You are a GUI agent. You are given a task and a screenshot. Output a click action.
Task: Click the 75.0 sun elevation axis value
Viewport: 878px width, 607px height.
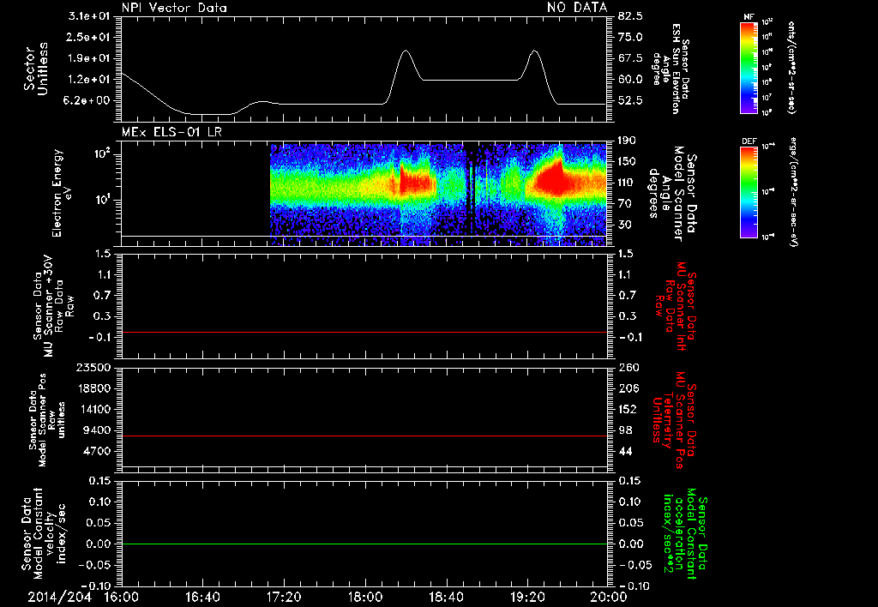click(x=630, y=37)
